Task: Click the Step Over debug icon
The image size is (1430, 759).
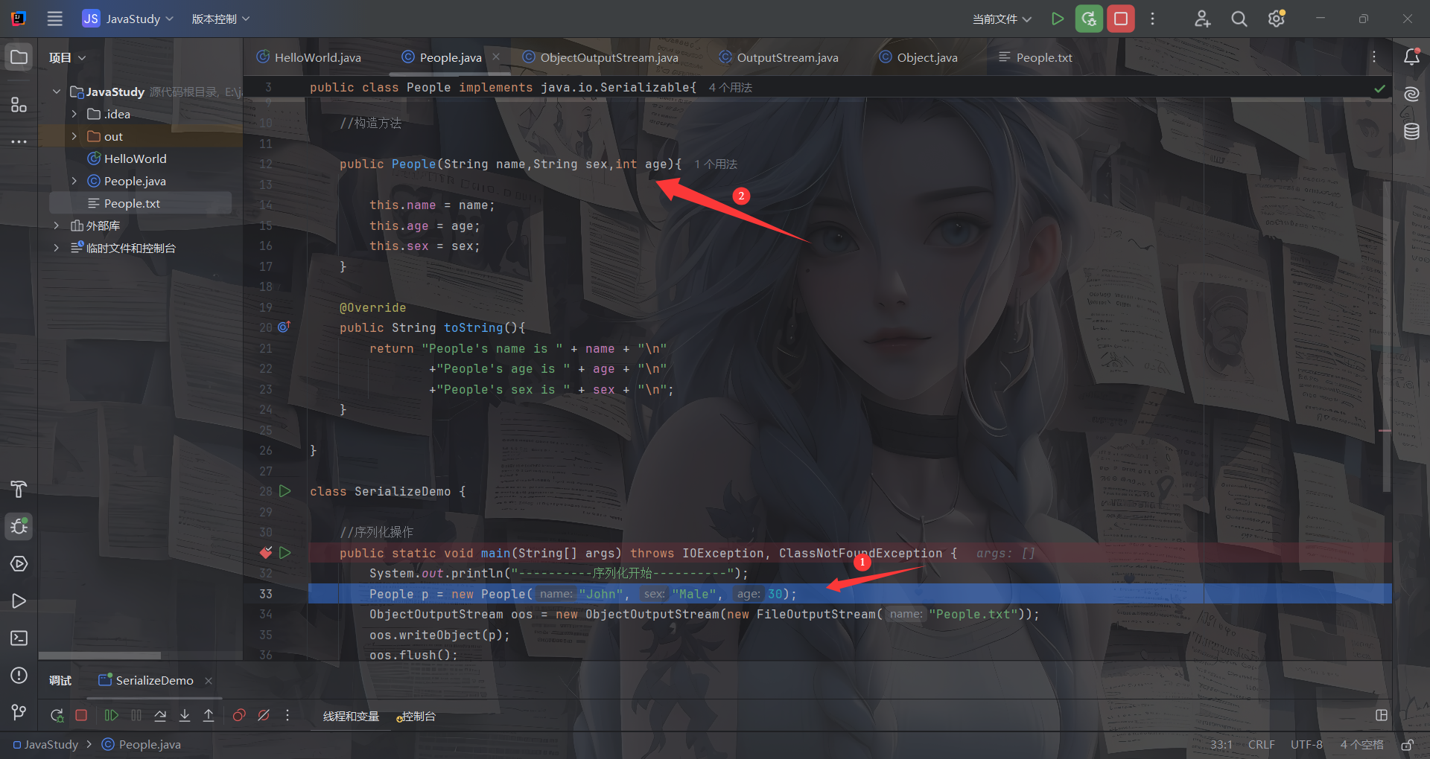Action: click(x=160, y=715)
